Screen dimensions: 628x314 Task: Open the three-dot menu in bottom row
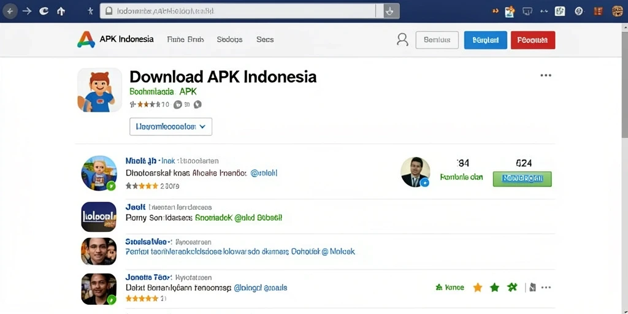tap(546, 288)
